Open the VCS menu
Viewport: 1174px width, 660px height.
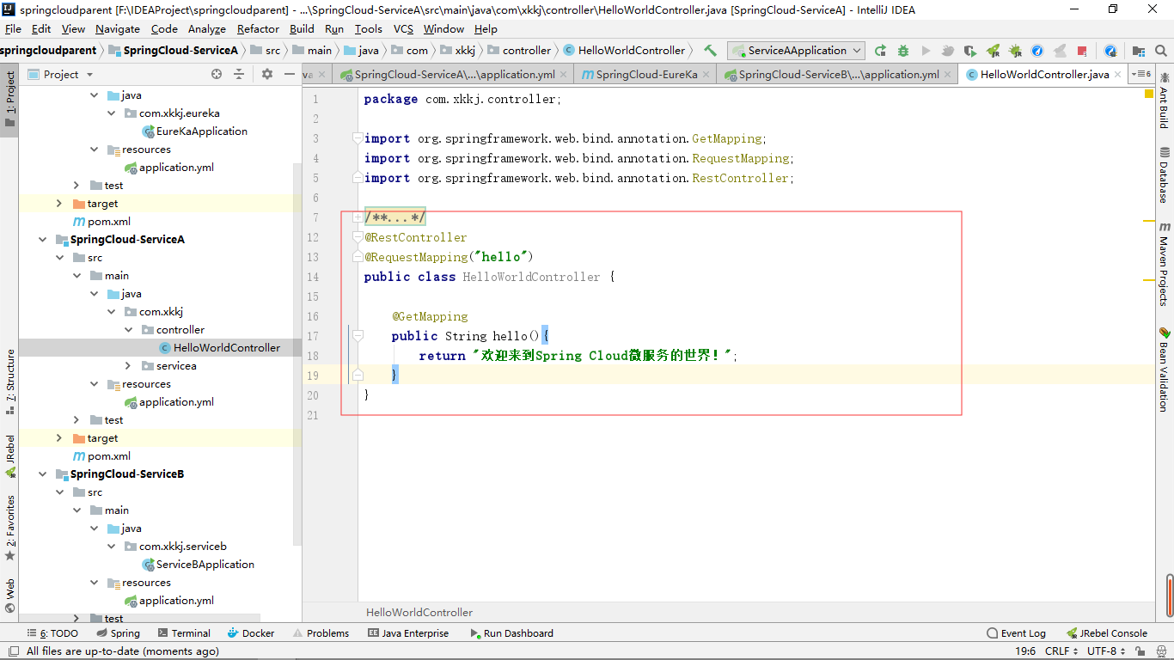point(403,29)
